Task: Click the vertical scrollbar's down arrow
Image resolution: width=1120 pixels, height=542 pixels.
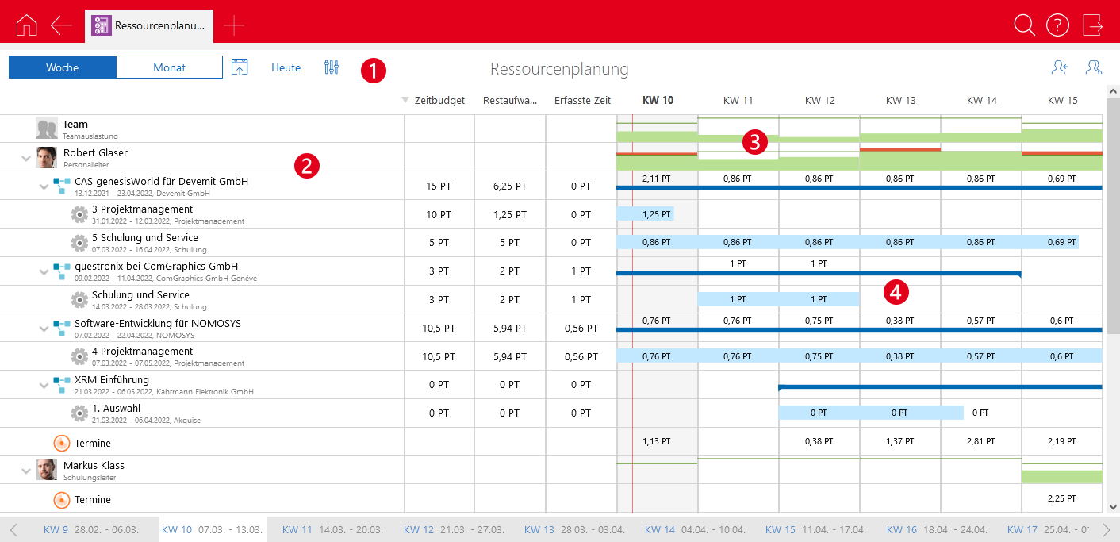Action: tap(1112, 507)
